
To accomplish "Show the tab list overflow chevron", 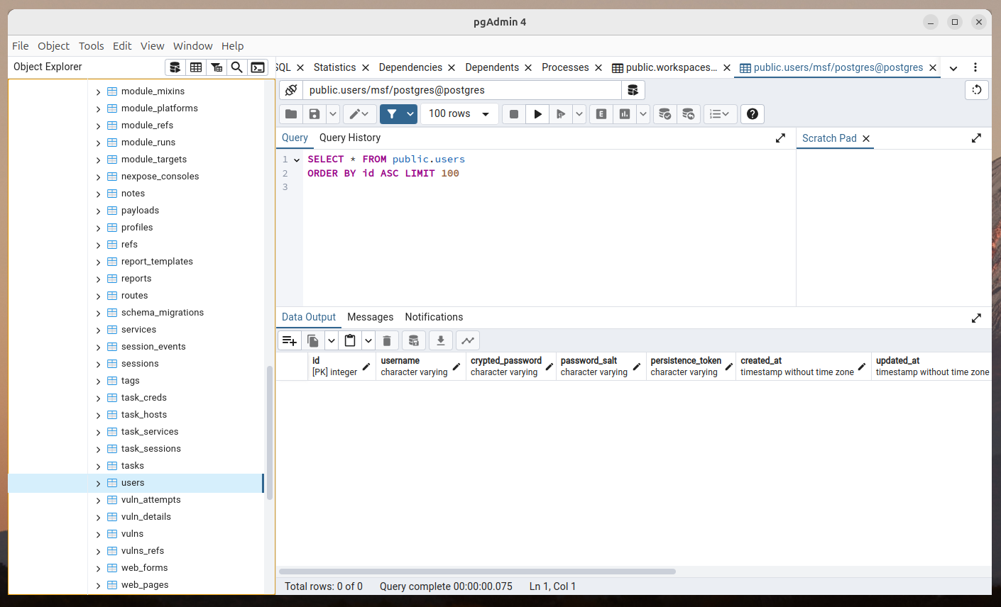I will coord(953,68).
